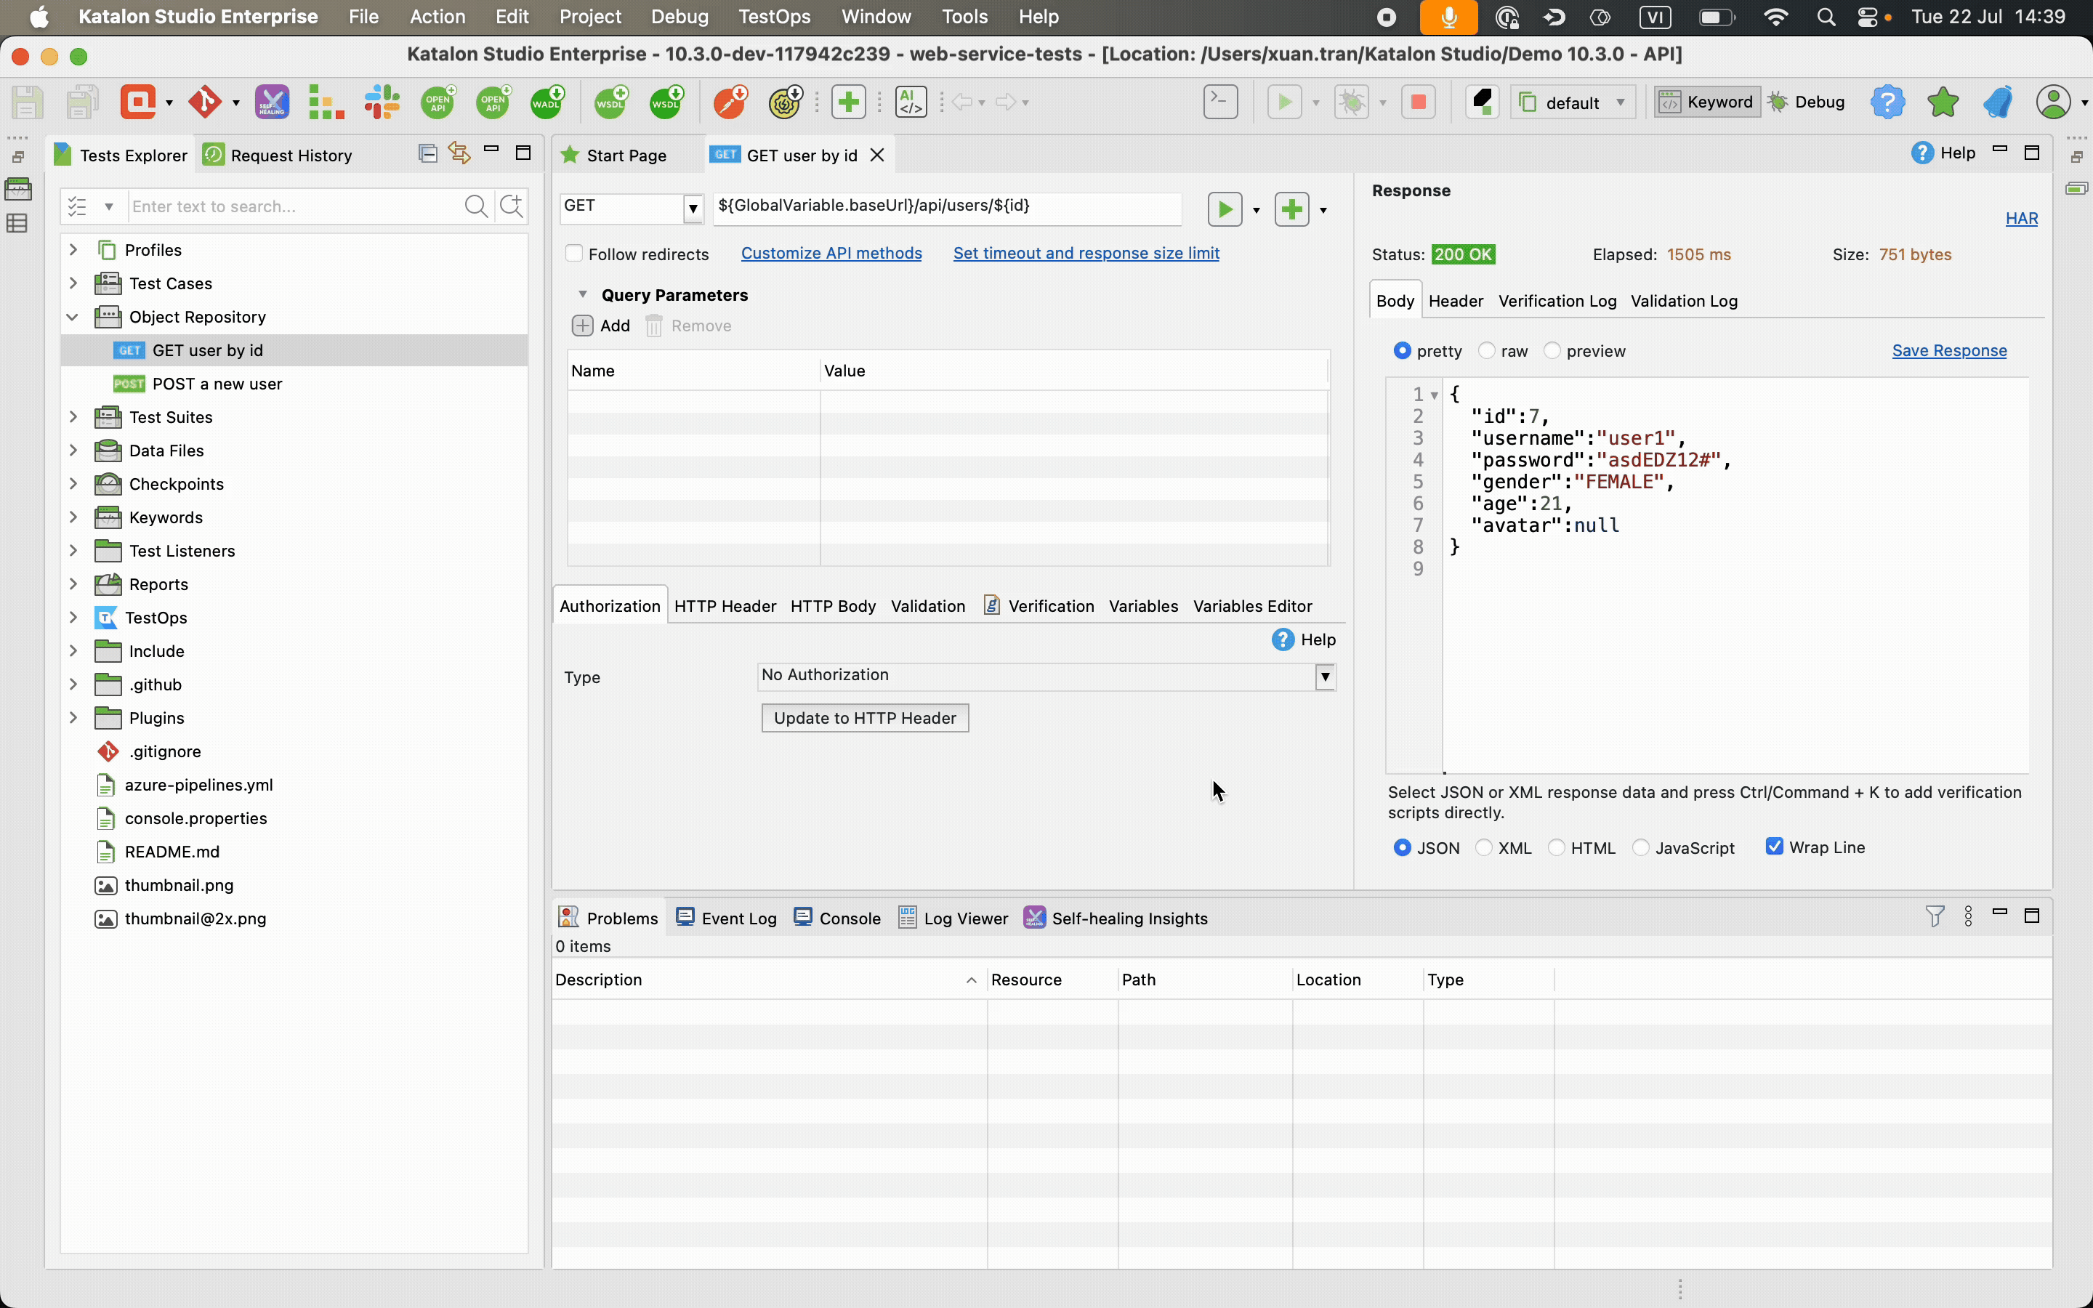Select the JavaScript format radio button
This screenshot has height=1308, width=2093.
(1640, 848)
